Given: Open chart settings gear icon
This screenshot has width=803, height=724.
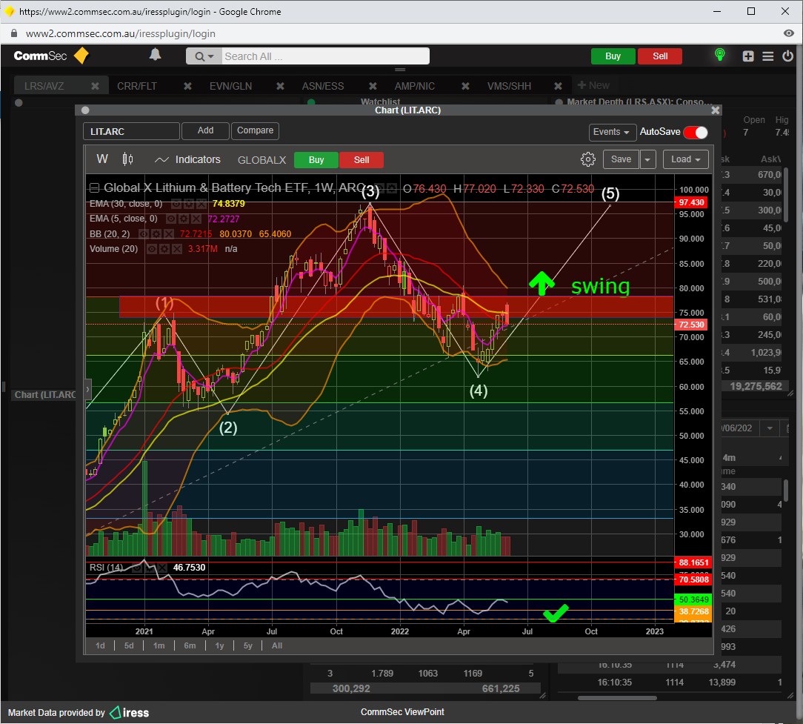Looking at the screenshot, I should click(588, 159).
